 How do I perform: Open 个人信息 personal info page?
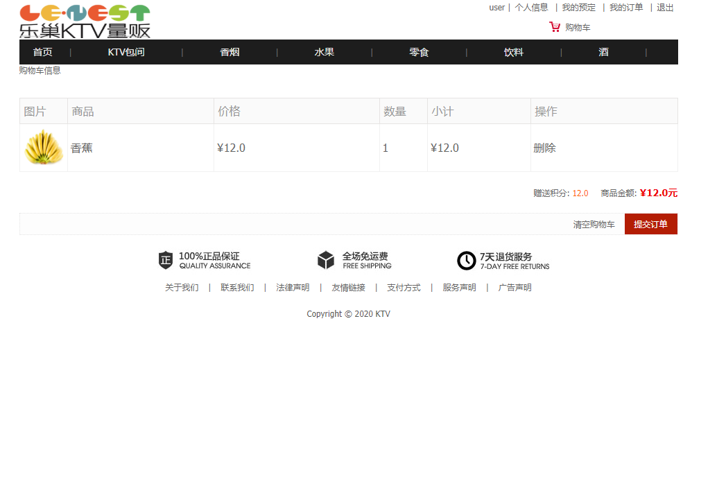click(532, 7)
